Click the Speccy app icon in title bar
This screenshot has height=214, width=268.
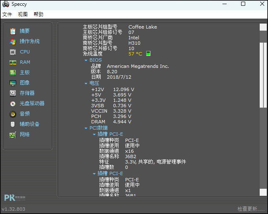(6, 4)
